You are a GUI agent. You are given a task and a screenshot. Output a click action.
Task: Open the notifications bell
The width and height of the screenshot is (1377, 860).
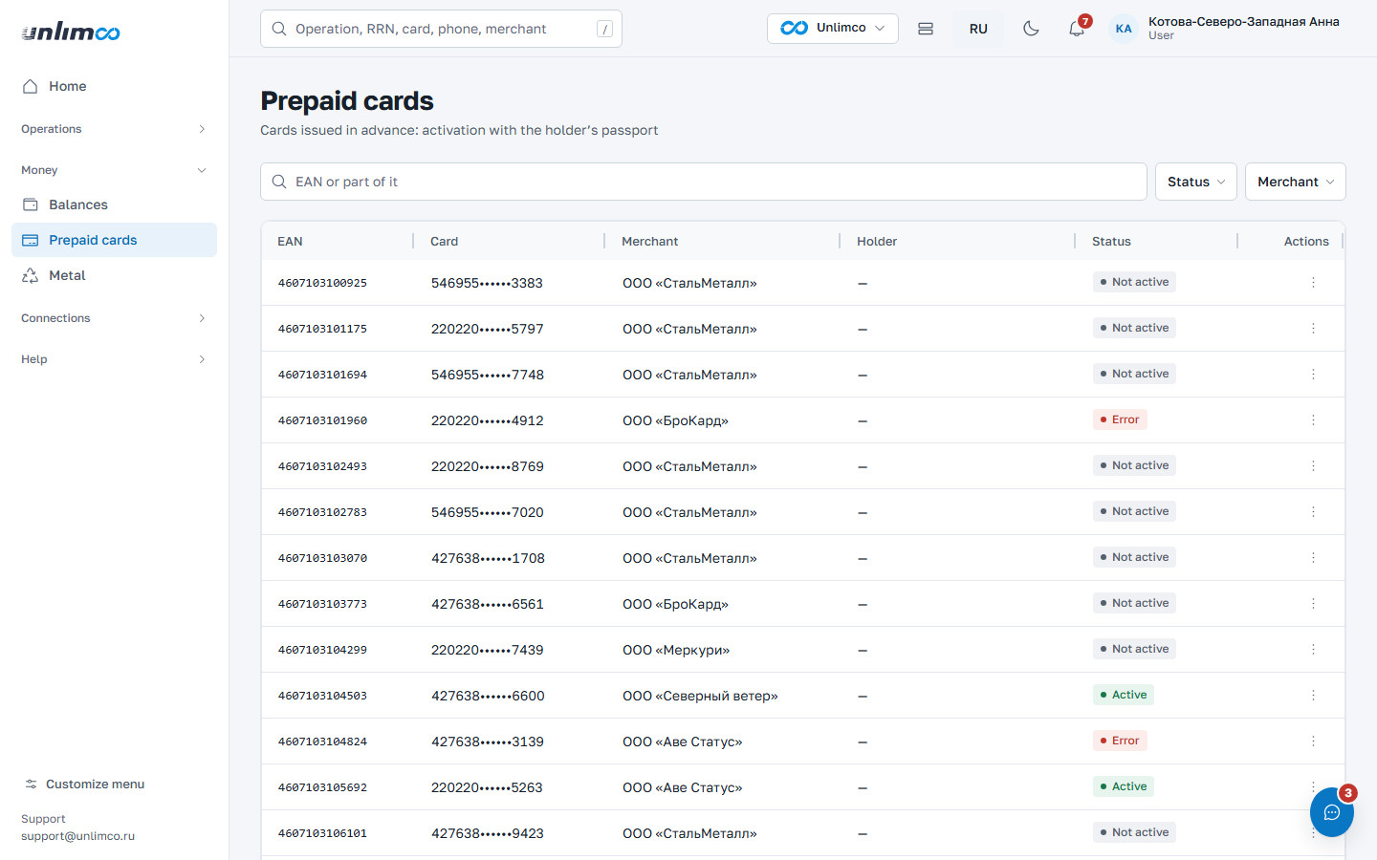1077,29
